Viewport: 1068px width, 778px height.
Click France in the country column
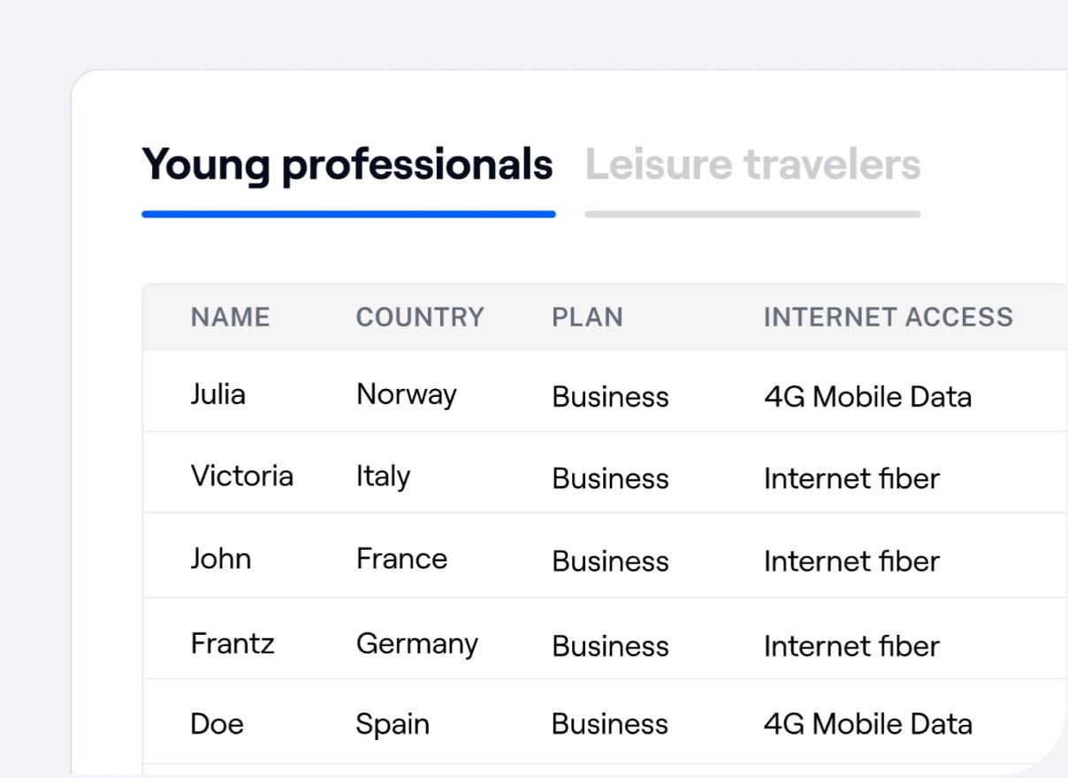coord(401,560)
